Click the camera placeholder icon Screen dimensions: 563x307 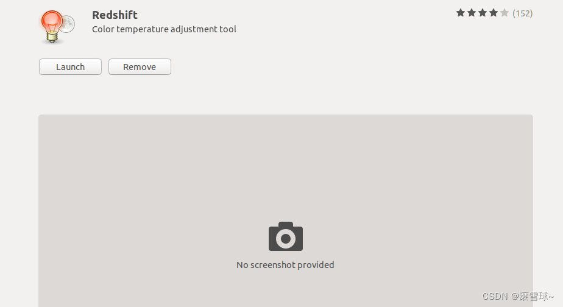pos(286,236)
